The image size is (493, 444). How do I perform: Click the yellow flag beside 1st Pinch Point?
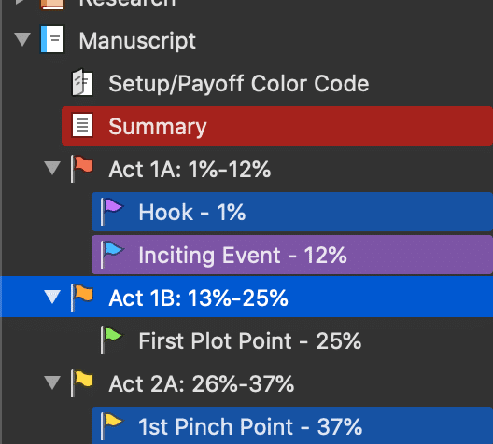[x=112, y=426]
